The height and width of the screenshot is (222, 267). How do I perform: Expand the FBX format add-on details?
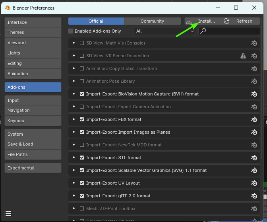coord(74,119)
